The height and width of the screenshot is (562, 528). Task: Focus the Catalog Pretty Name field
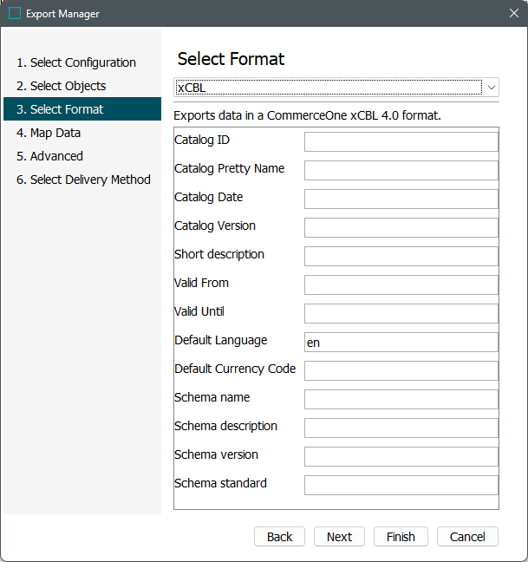[401, 171]
